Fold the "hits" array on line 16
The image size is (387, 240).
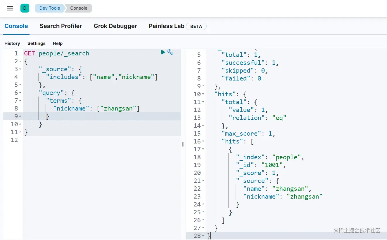click(x=203, y=141)
